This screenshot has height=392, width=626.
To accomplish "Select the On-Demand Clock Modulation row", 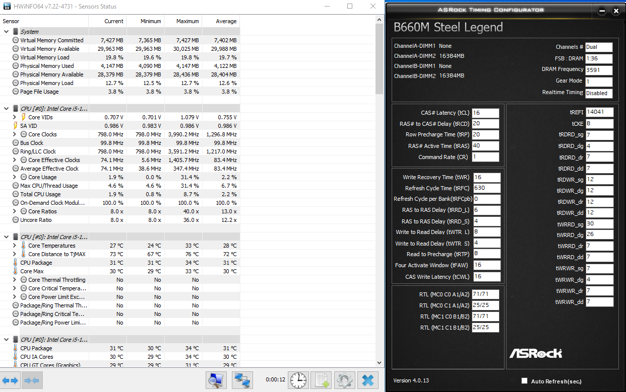I will click(120, 203).
